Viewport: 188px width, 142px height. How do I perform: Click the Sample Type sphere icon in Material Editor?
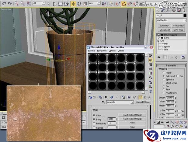pyautogui.click(x=150, y=55)
